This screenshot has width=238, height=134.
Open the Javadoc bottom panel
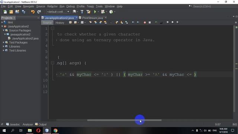[13, 124]
